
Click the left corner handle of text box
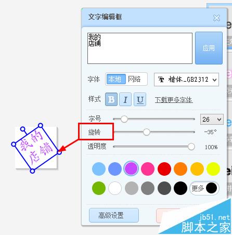tap(14, 144)
